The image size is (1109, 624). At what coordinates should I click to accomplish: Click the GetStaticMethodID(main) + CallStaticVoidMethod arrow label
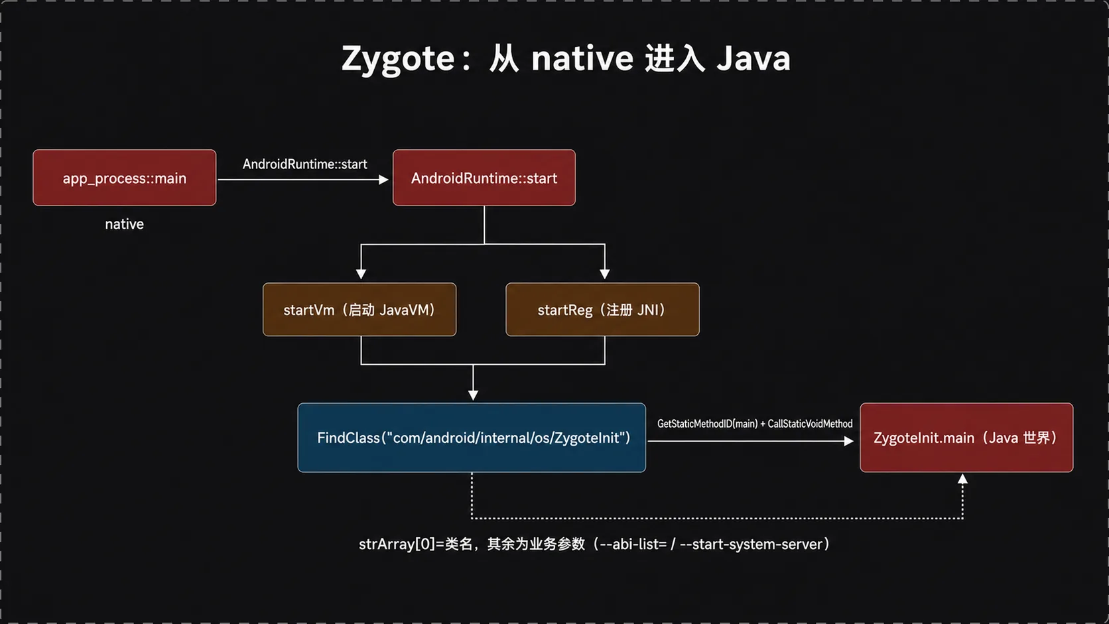[x=755, y=424]
